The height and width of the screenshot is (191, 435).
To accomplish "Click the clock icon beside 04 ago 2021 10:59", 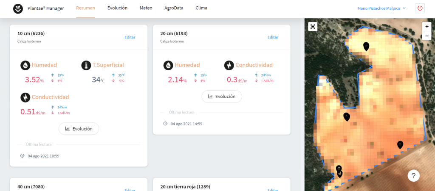I will [x=23, y=155].
